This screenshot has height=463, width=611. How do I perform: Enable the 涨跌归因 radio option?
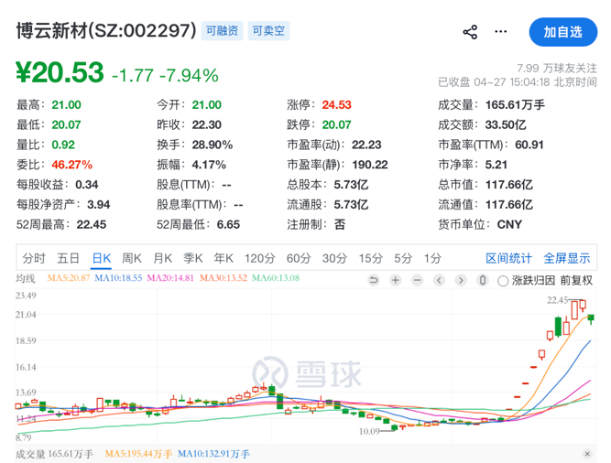[503, 280]
